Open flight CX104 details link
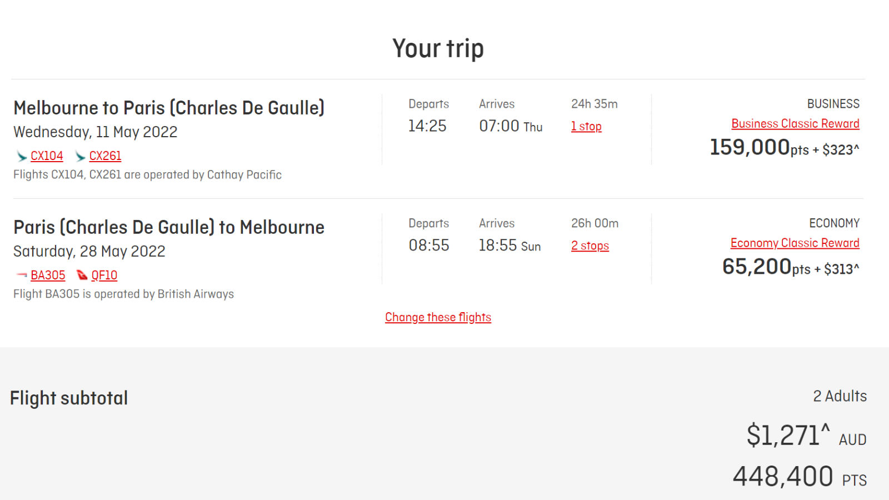The image size is (889, 500). pyautogui.click(x=47, y=156)
